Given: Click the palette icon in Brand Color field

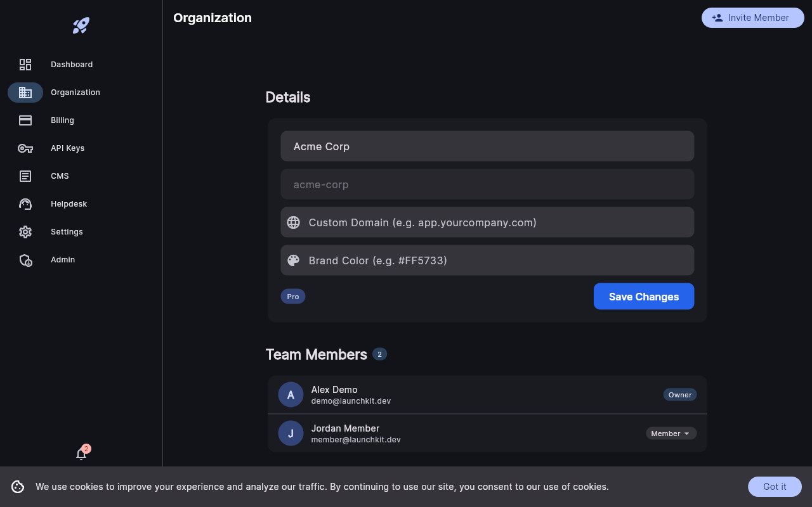Looking at the screenshot, I should tap(293, 260).
